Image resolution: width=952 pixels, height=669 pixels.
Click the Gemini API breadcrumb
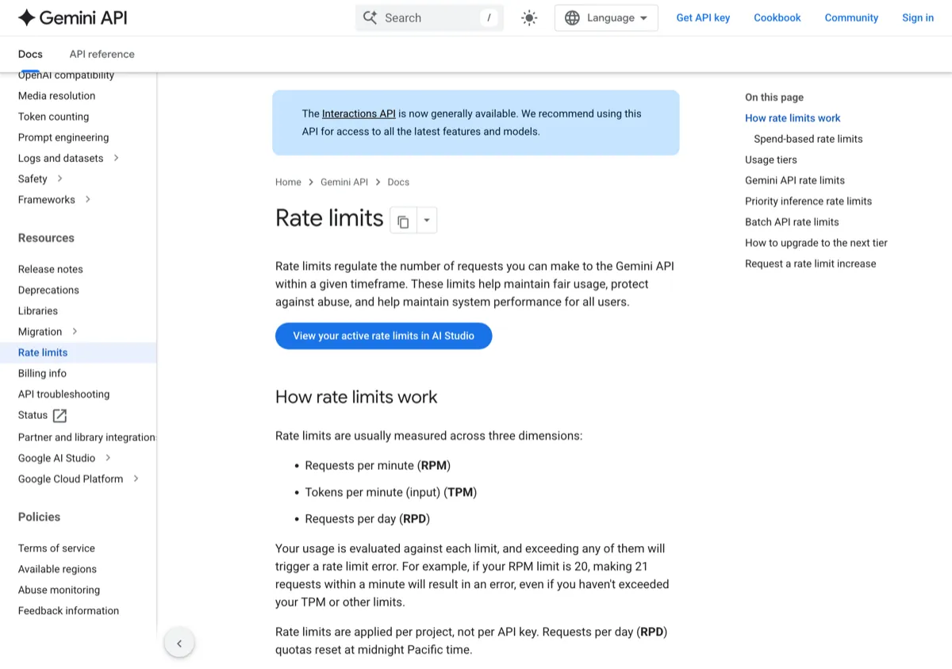coord(344,182)
